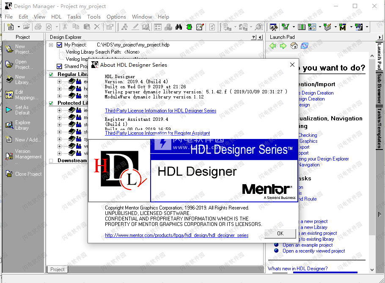The width and height of the screenshot is (385, 283).
Task: Click the striped columns panel toolbar icon
Action: pyautogui.click(x=302, y=27)
